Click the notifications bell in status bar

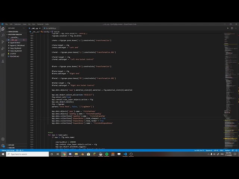click(x=236, y=150)
